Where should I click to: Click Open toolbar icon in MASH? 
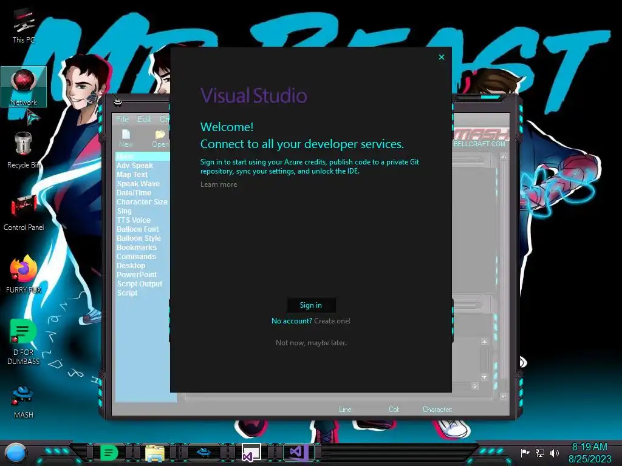pos(160,139)
